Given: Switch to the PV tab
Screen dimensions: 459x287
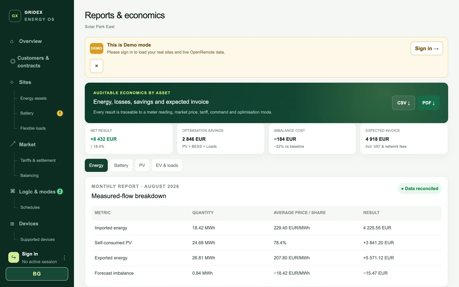Looking at the screenshot, I should [142, 165].
